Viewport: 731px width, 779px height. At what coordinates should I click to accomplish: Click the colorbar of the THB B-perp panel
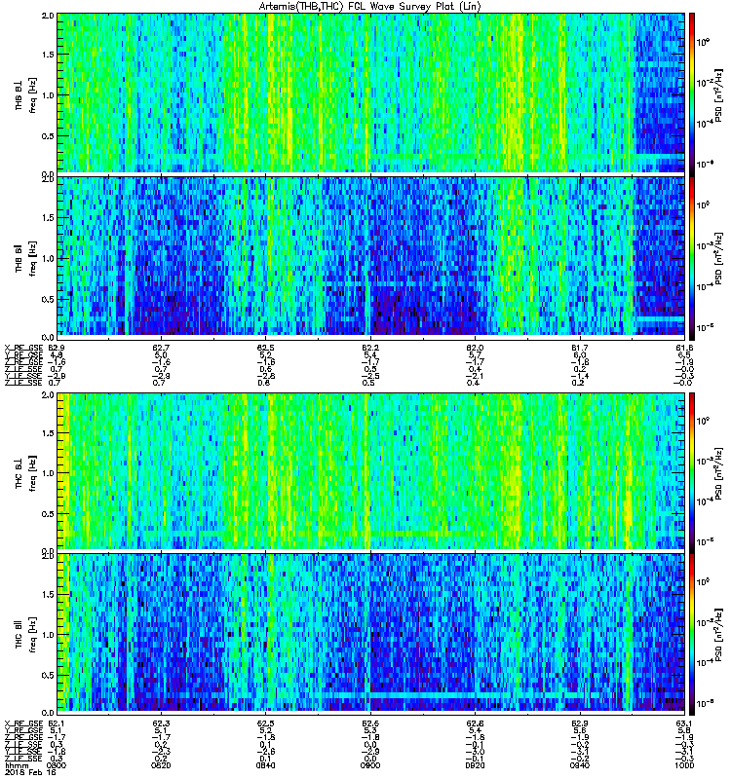click(x=692, y=93)
